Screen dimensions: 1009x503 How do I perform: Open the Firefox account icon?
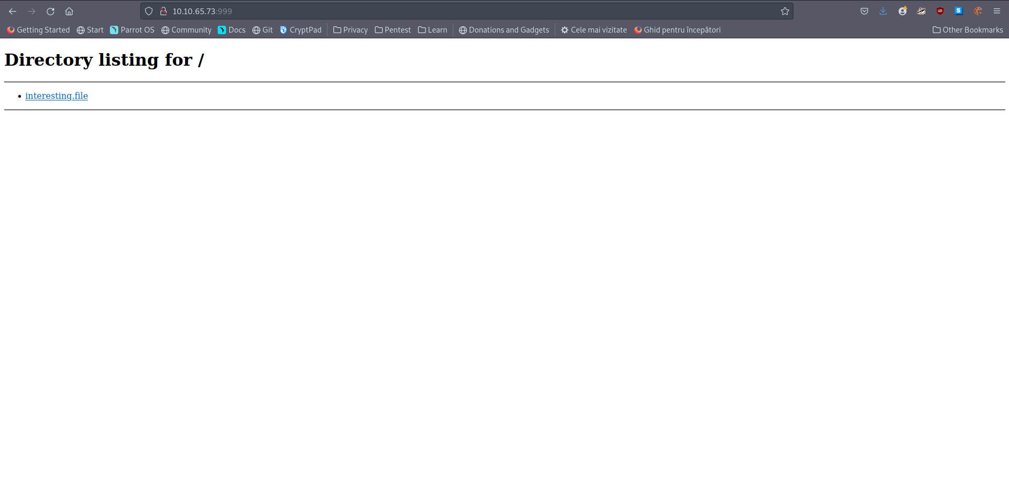pyautogui.click(x=902, y=11)
